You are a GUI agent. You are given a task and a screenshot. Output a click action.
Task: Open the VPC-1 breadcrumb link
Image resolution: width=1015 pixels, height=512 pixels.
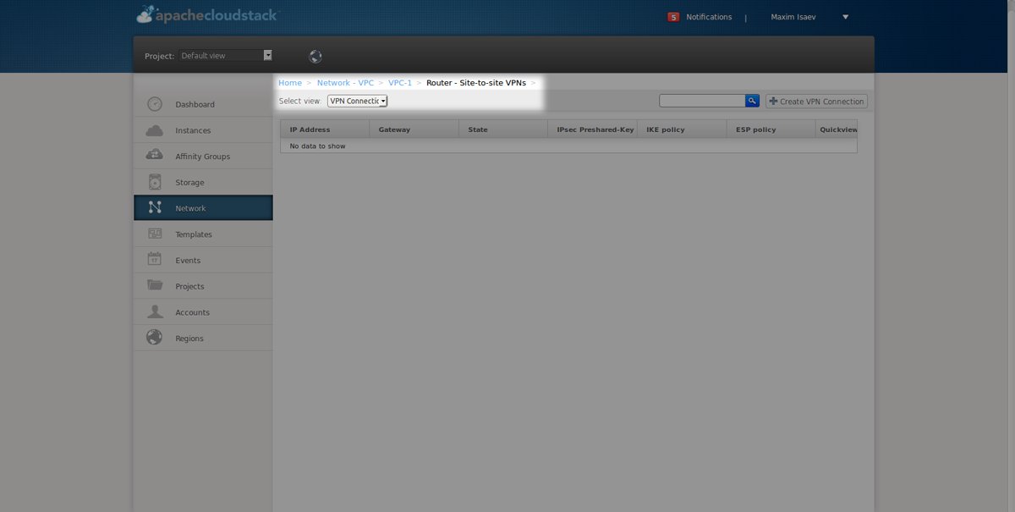400,83
